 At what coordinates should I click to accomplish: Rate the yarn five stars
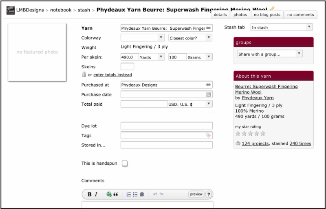click(263, 133)
